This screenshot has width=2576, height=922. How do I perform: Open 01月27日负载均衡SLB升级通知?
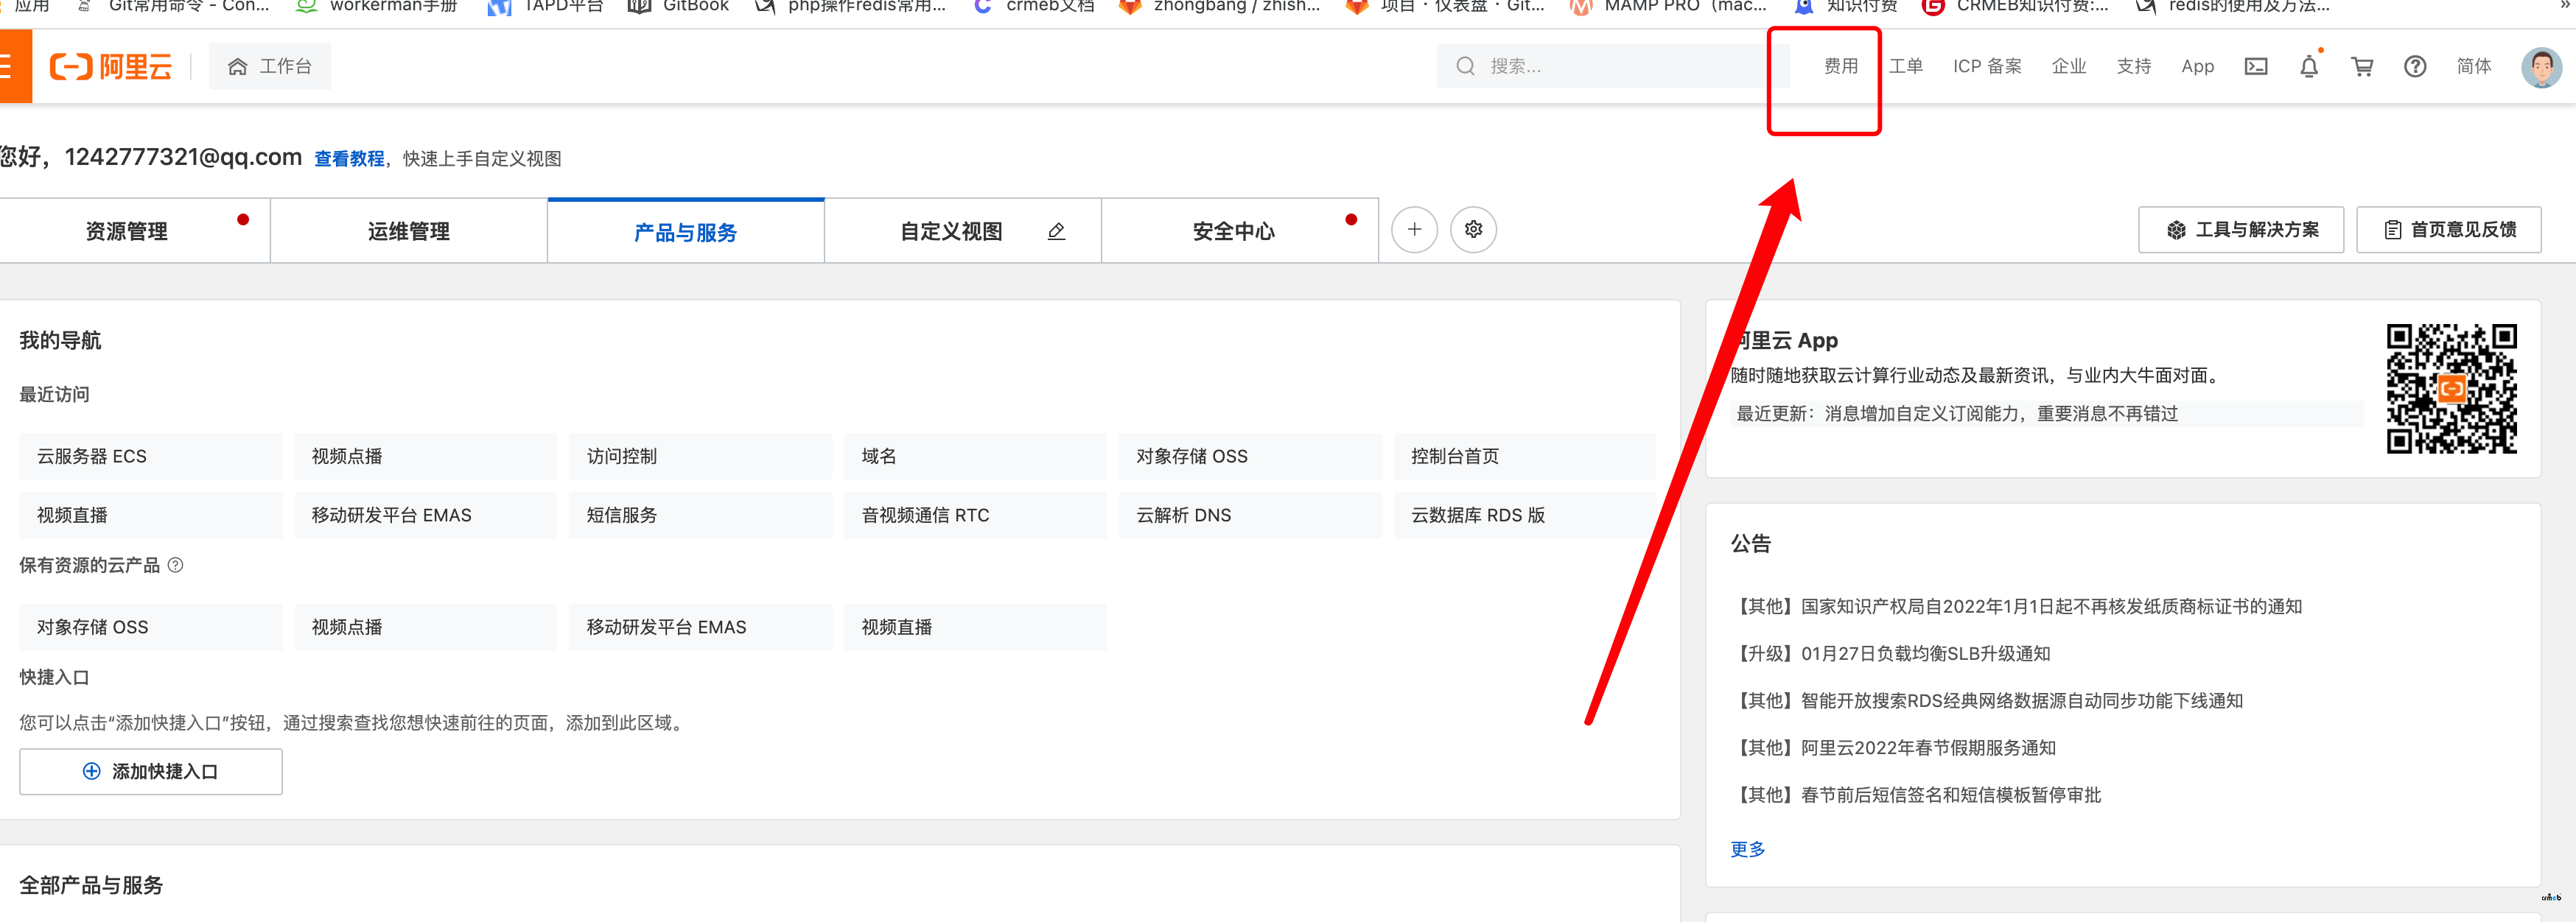coord(1890,653)
